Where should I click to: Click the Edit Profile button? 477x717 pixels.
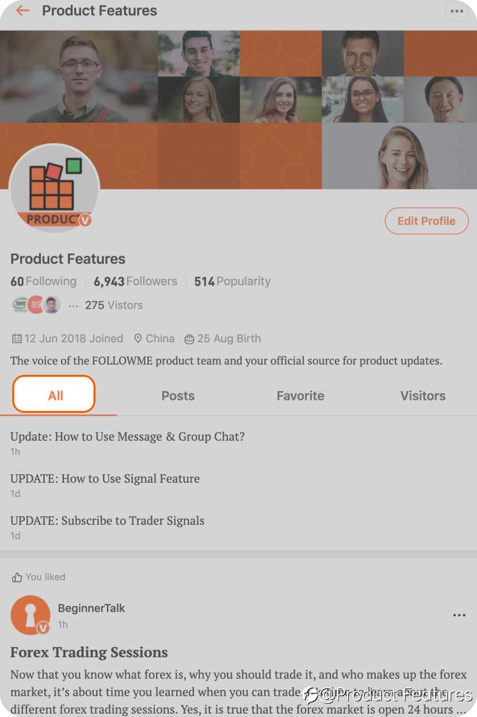coord(427,221)
